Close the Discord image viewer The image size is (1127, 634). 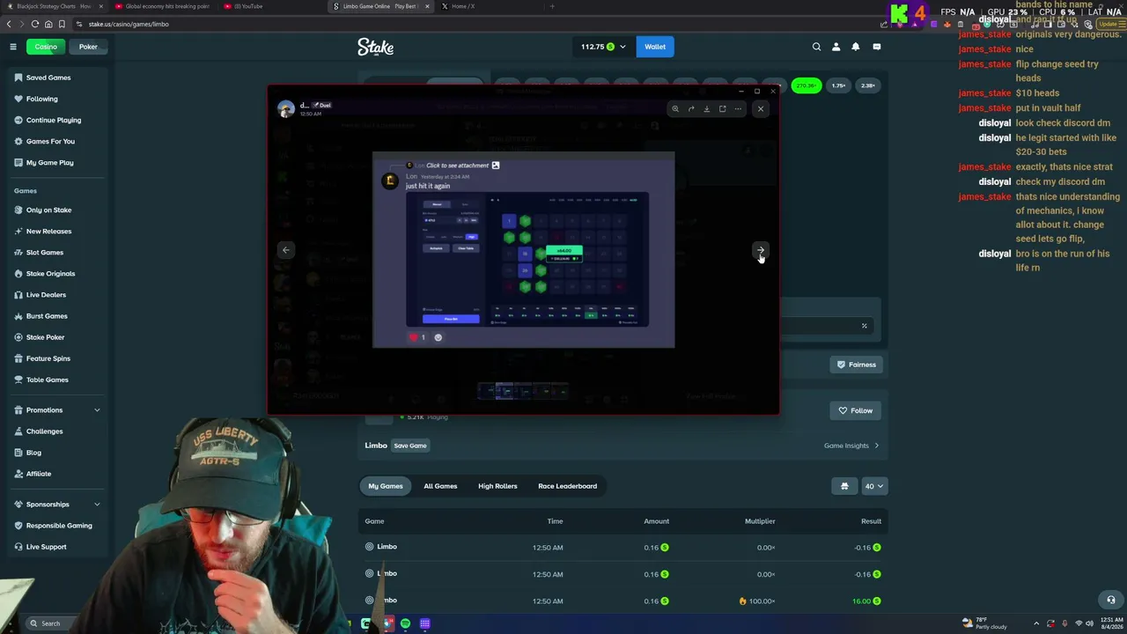(x=761, y=109)
